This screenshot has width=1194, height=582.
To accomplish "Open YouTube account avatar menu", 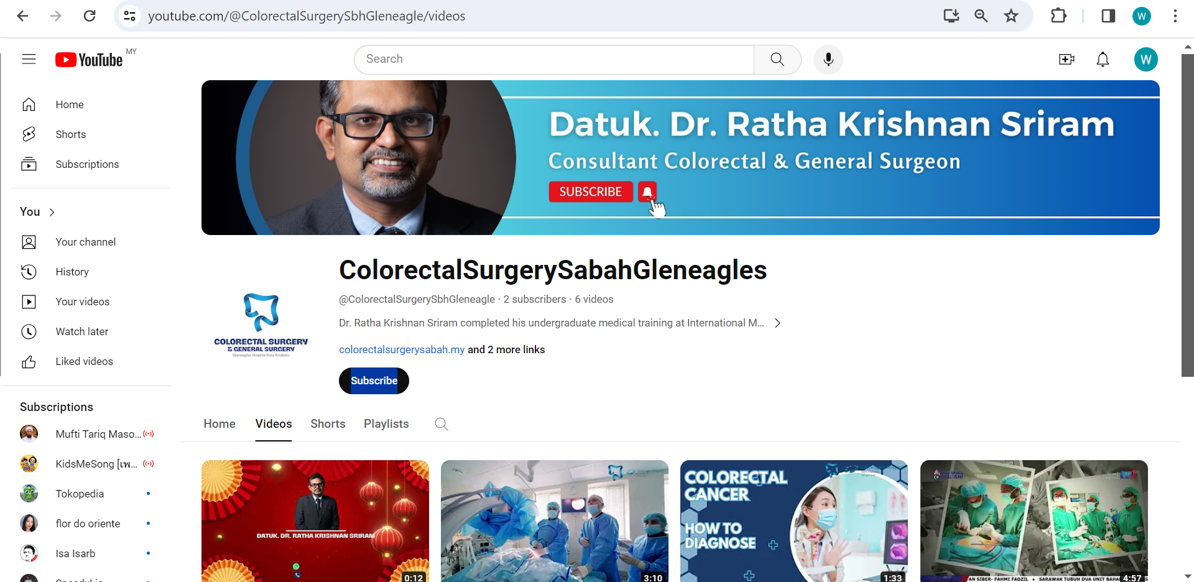I will [1145, 59].
